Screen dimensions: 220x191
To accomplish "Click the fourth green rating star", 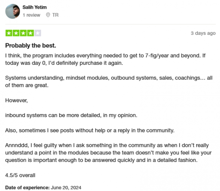I will click(30, 33).
